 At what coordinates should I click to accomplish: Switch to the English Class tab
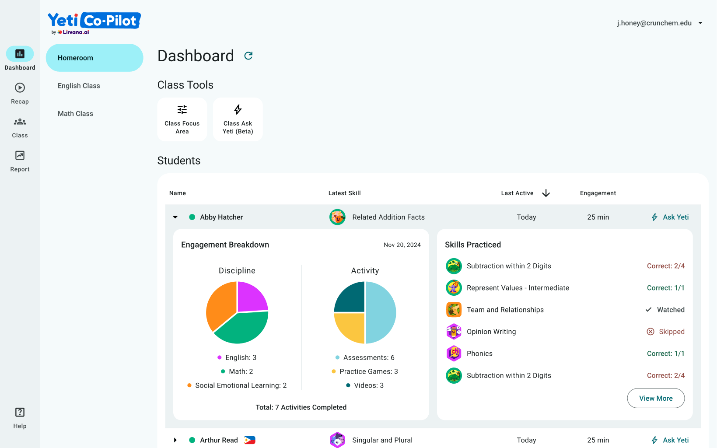(x=79, y=86)
